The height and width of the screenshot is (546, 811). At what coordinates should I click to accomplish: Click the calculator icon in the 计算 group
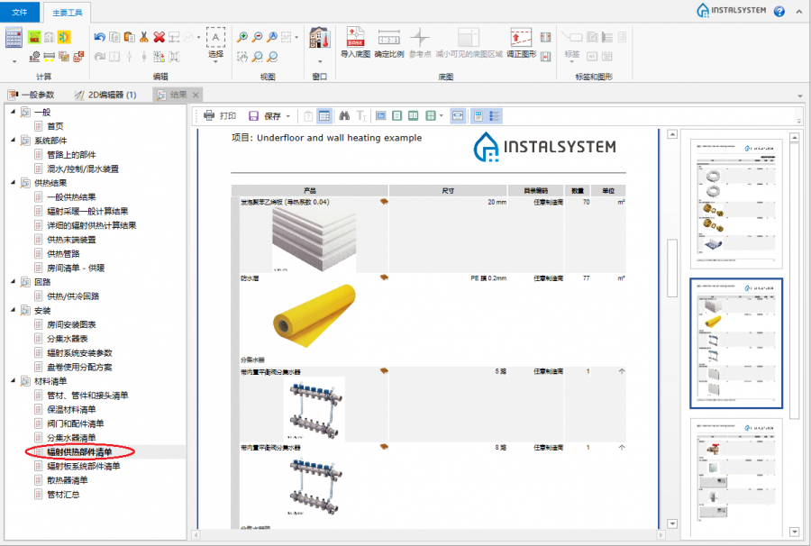14,38
